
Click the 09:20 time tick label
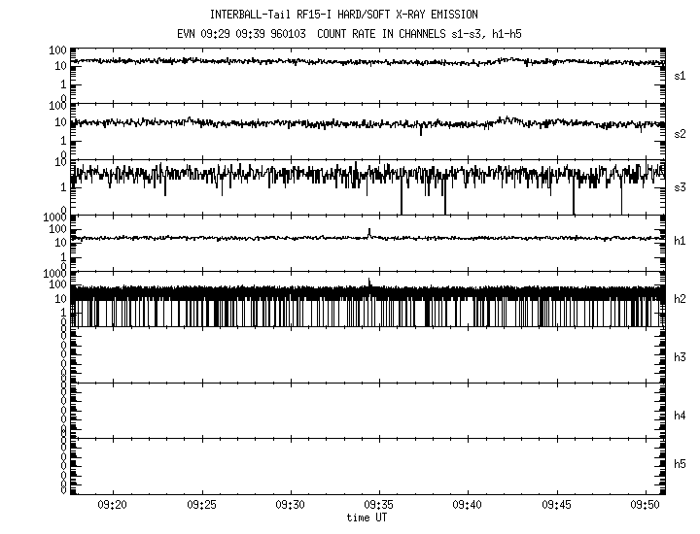tap(113, 506)
